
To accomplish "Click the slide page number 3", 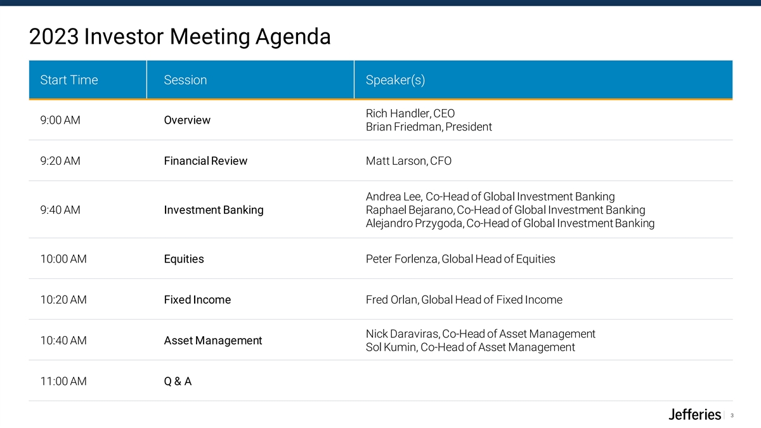I will (732, 416).
